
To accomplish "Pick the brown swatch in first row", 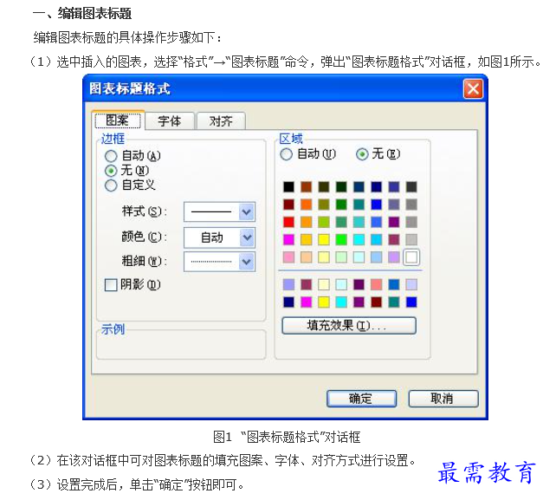I will click(306, 187).
